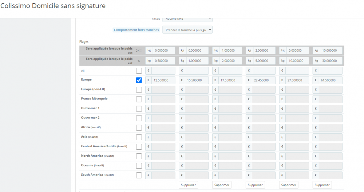Enable the Africa zone checkbox

coord(139,128)
